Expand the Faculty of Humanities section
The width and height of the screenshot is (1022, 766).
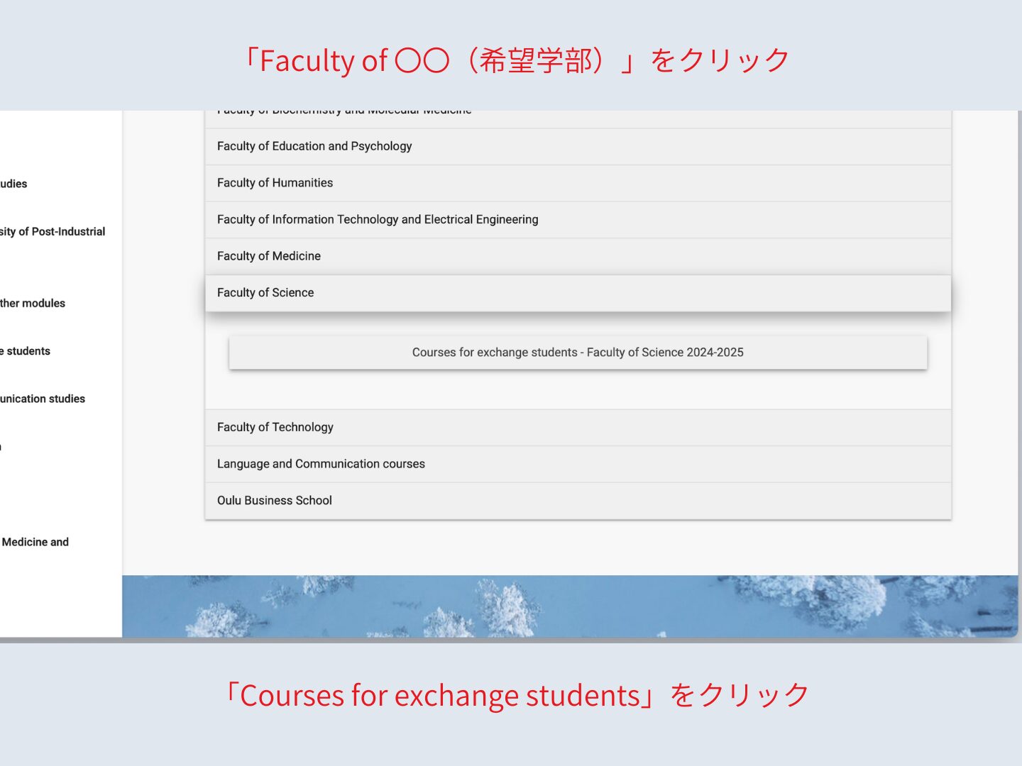pos(275,183)
